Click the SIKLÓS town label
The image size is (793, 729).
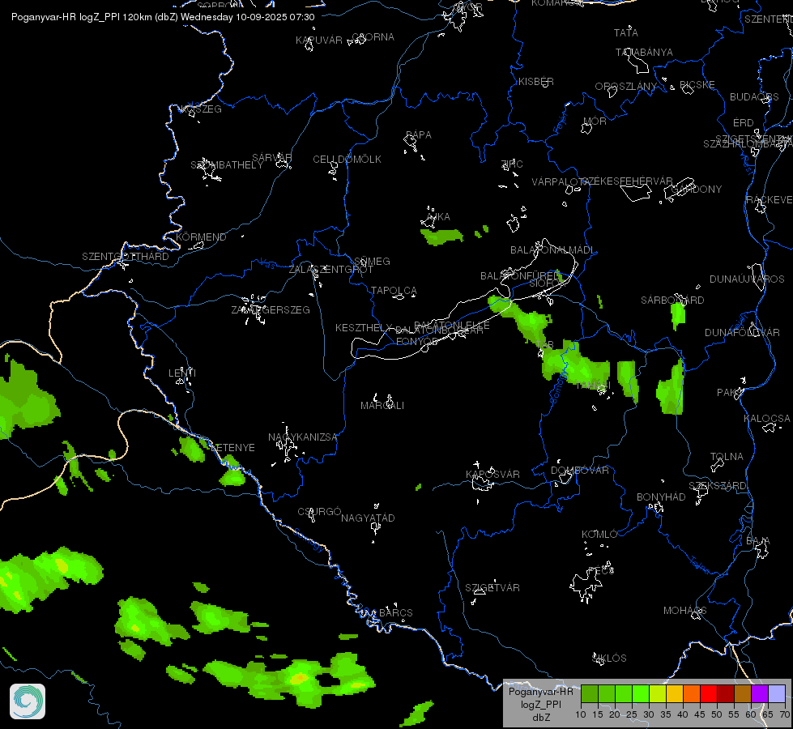tap(609, 659)
